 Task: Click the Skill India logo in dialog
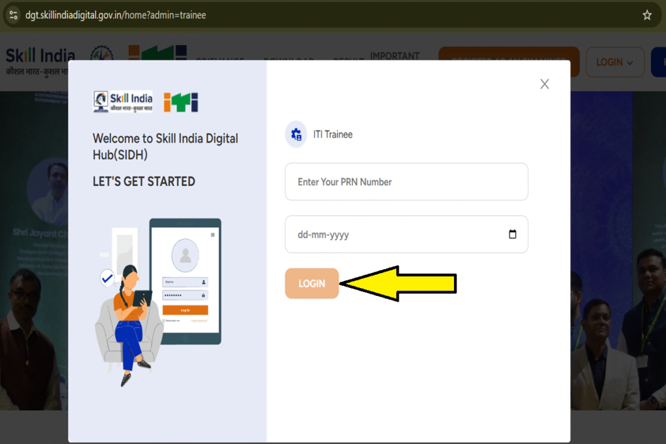pos(123,101)
